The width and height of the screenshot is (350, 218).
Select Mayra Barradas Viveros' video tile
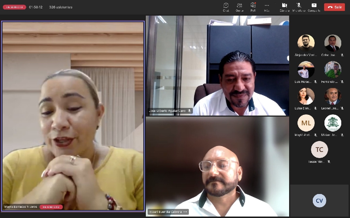(73, 116)
